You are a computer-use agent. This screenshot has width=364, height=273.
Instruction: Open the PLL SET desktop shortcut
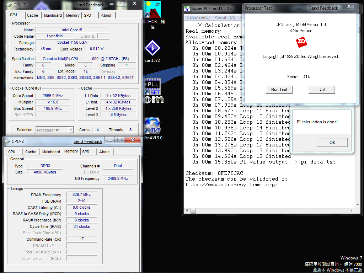click(152, 87)
